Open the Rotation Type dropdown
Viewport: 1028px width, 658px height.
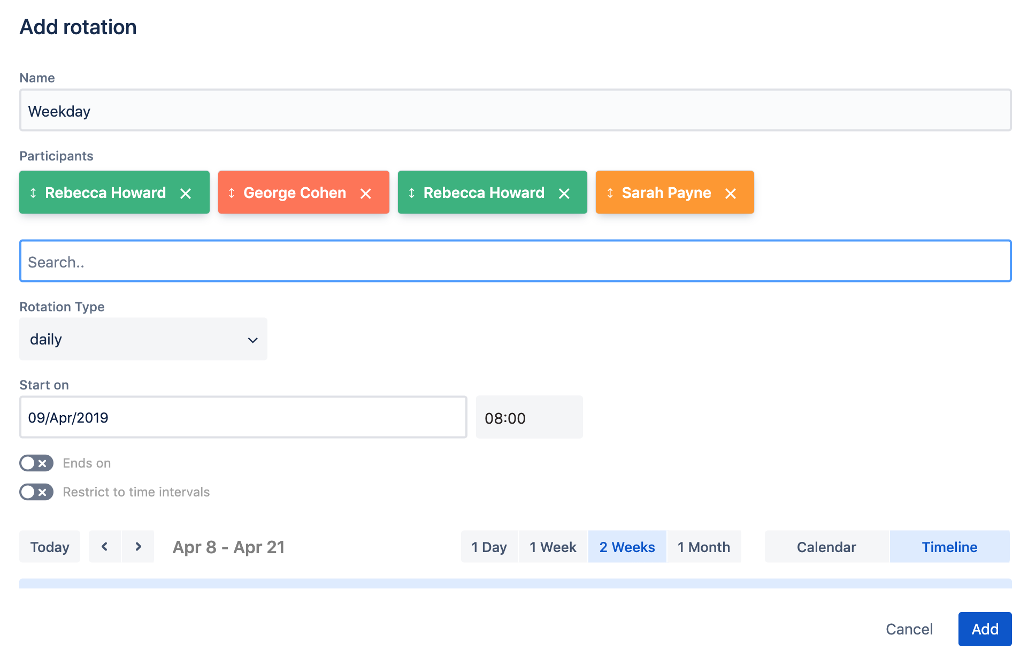(x=143, y=339)
